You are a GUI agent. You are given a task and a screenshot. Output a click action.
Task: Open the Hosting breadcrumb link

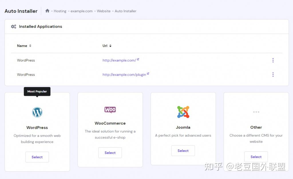click(x=60, y=11)
